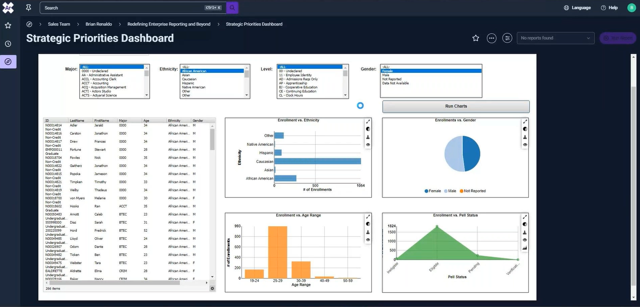Viewport: 640px width, 307px height.
Task: Expand Enrollments vs. Gender chart to fullscreen
Action: tap(524, 121)
